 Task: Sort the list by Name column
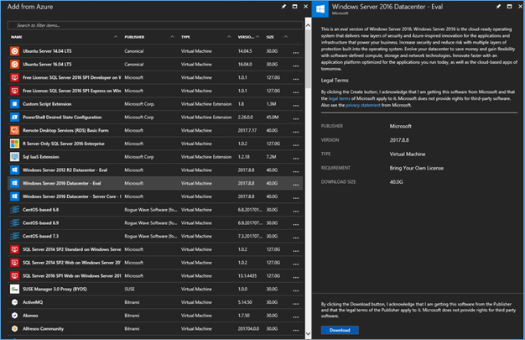[17, 37]
